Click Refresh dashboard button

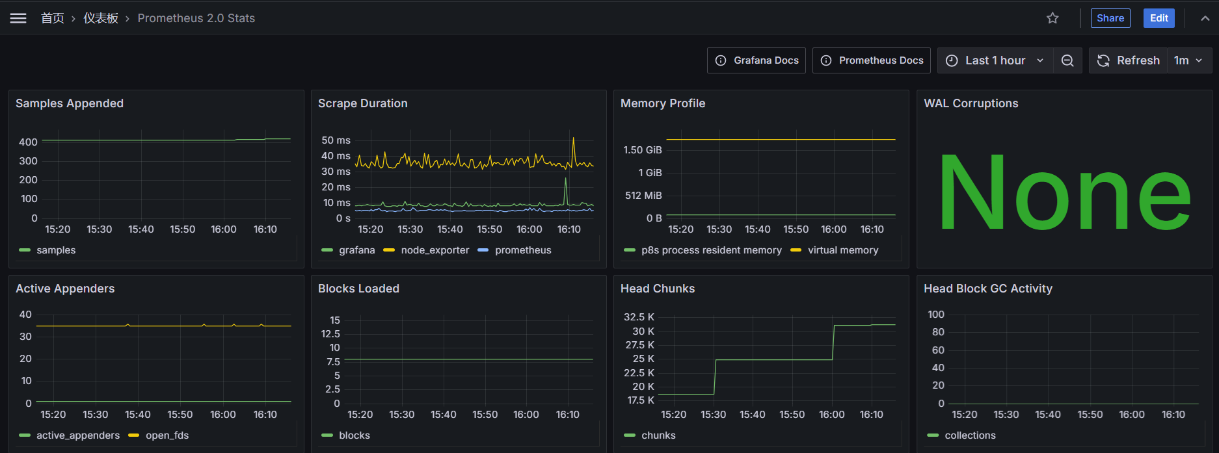1129,60
